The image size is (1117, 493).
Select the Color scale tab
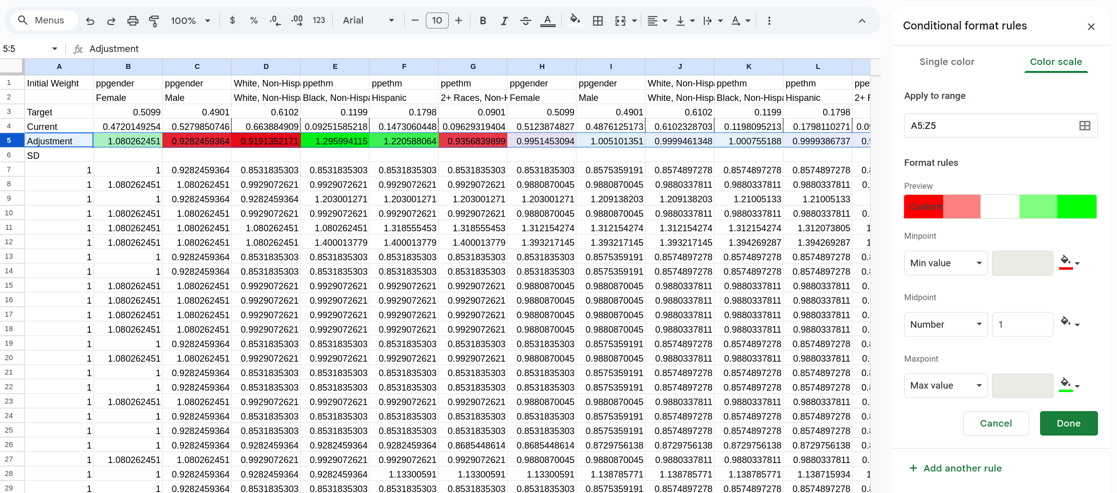(1056, 62)
